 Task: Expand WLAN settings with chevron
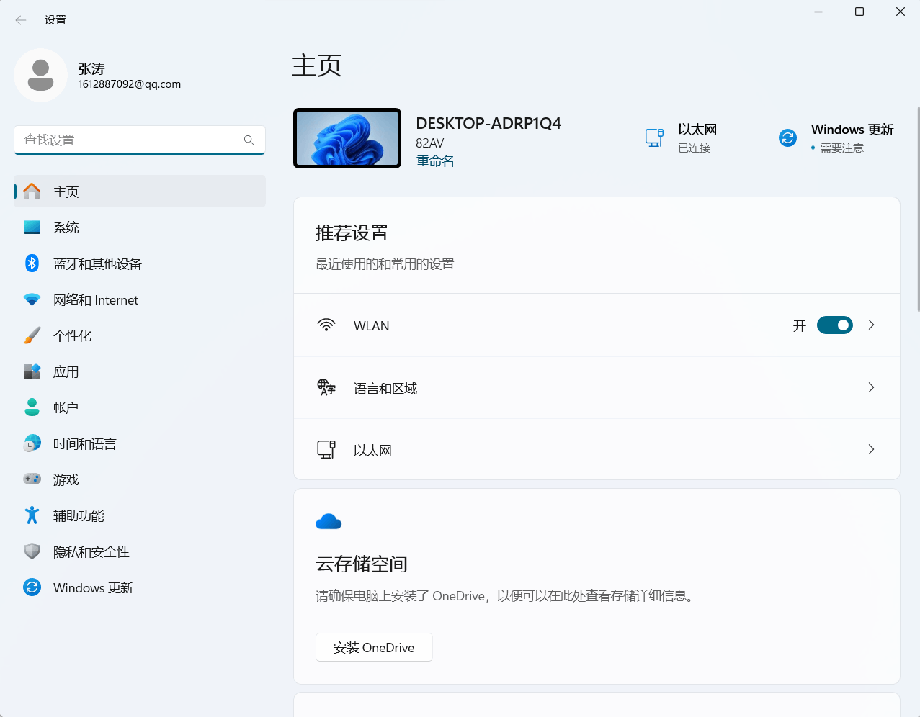click(x=871, y=325)
